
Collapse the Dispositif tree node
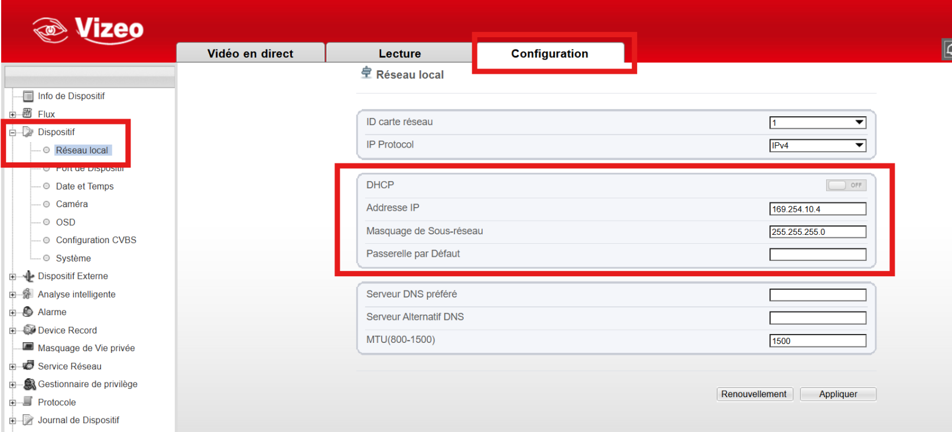(x=12, y=133)
